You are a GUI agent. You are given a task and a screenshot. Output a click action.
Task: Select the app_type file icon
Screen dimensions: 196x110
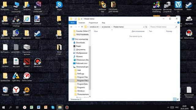pos(16,63)
